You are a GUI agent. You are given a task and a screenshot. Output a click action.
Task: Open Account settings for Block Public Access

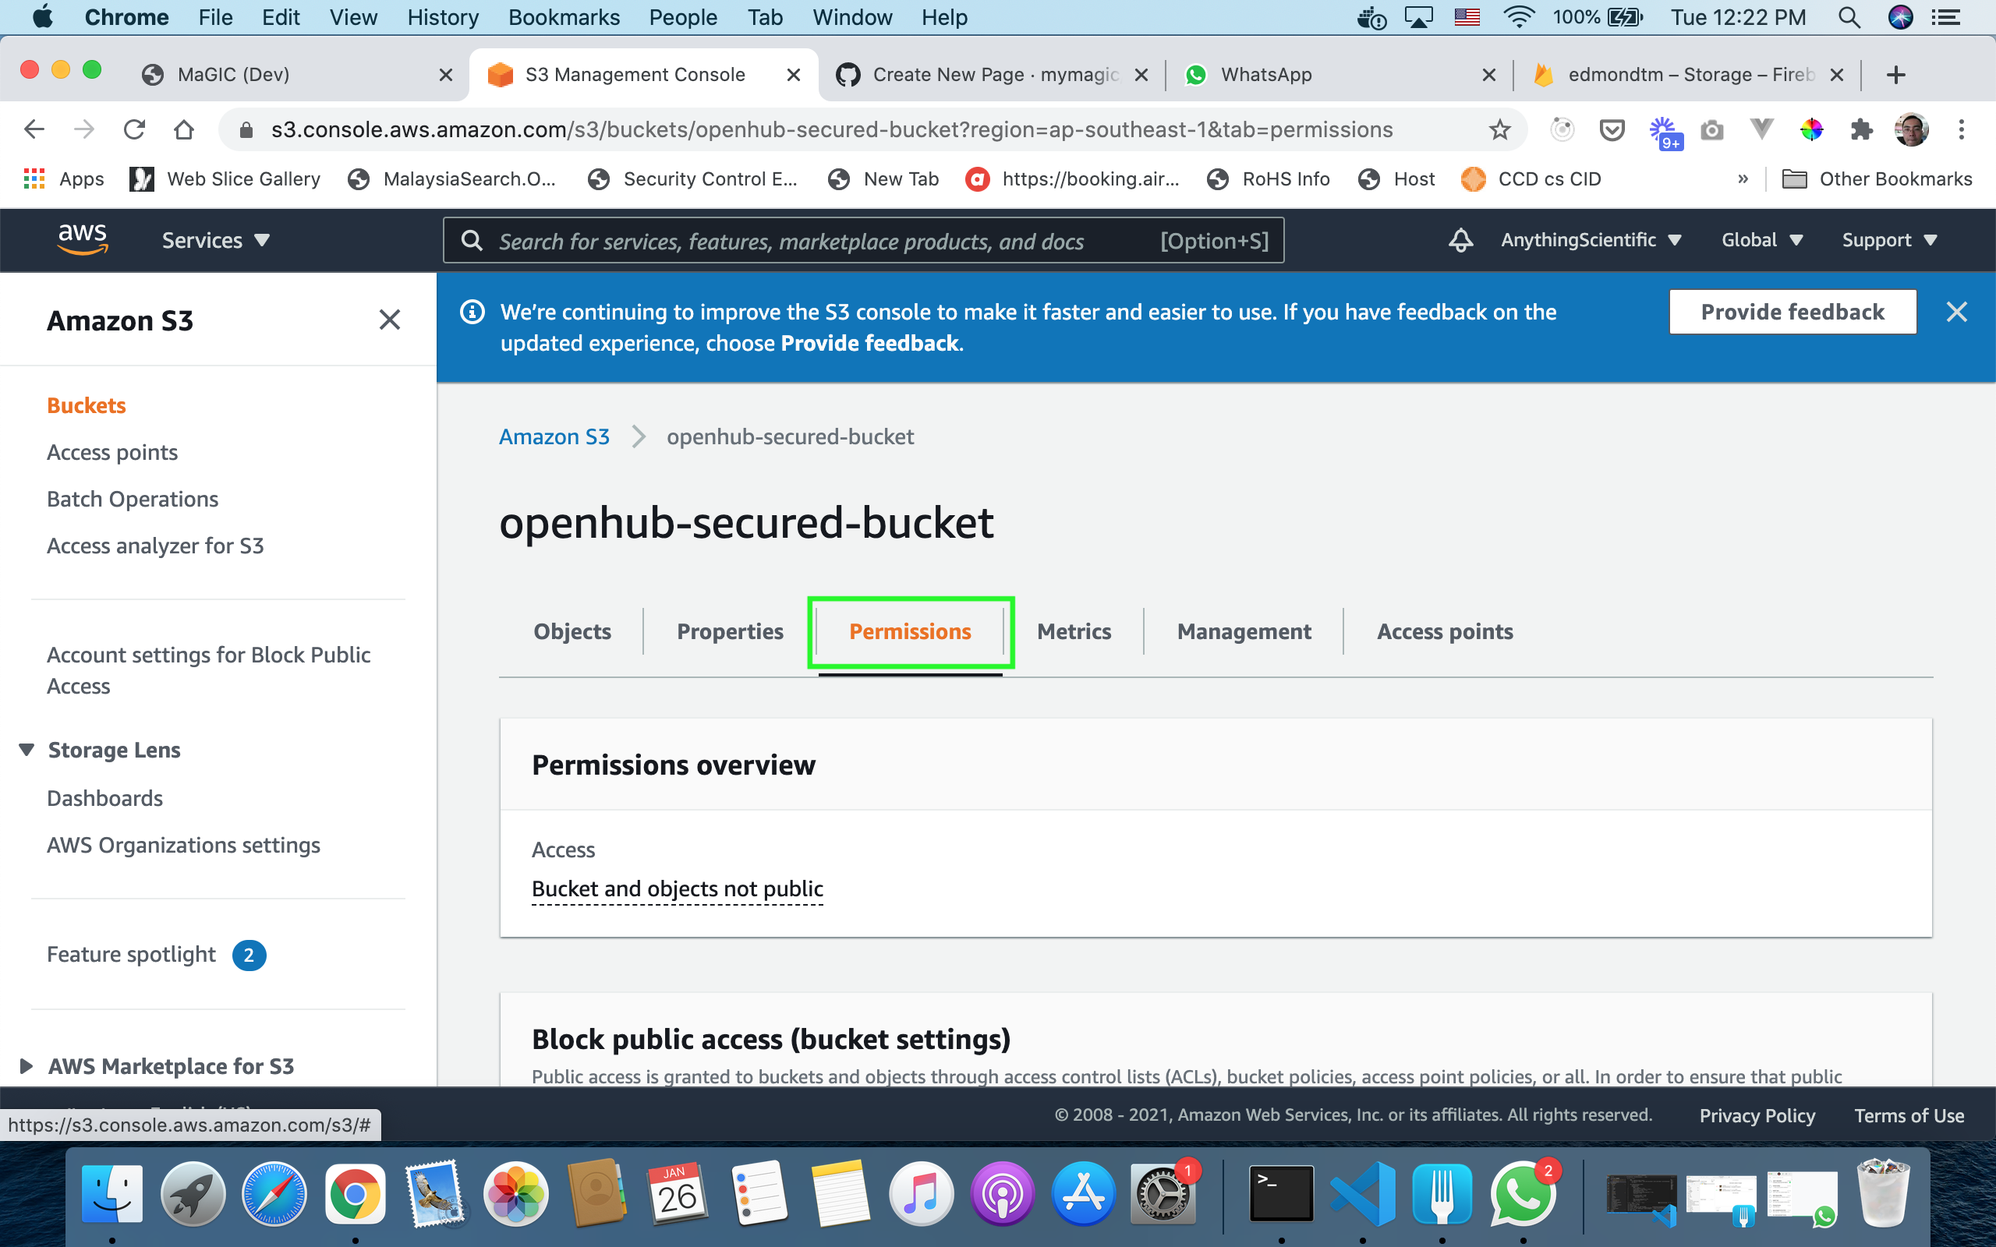tap(208, 669)
